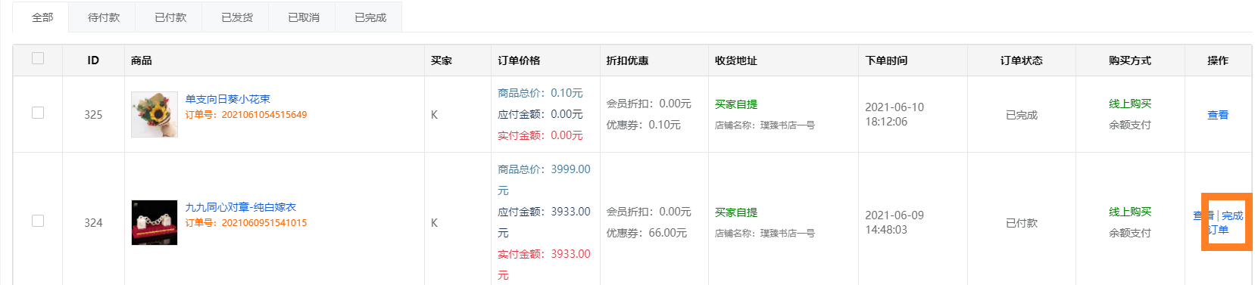The width and height of the screenshot is (1255, 285).
Task: Open the sunflower bouquet product thumbnail
Action: [x=155, y=114]
